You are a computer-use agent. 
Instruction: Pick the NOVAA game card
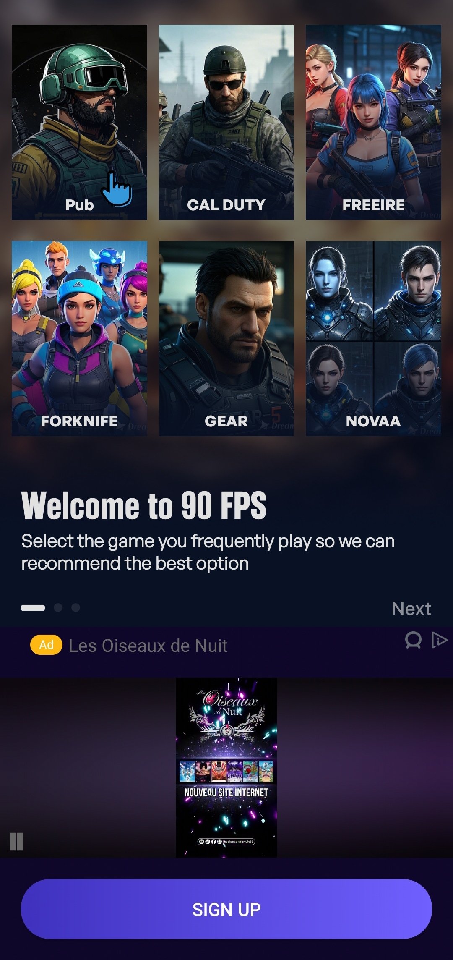click(373, 338)
